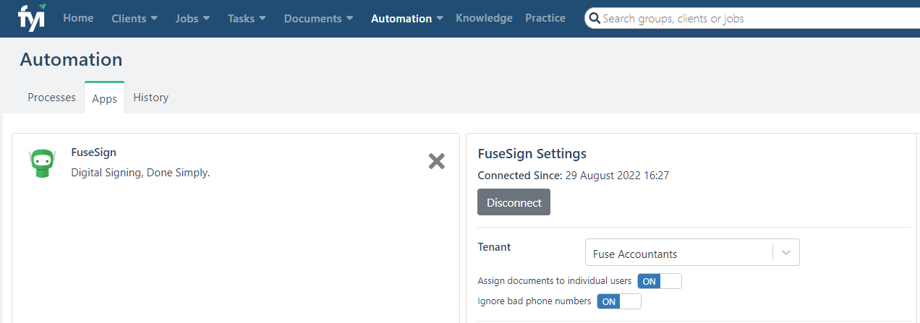Switch to the Processes tab
Image resolution: width=920 pixels, height=323 pixels.
51,98
